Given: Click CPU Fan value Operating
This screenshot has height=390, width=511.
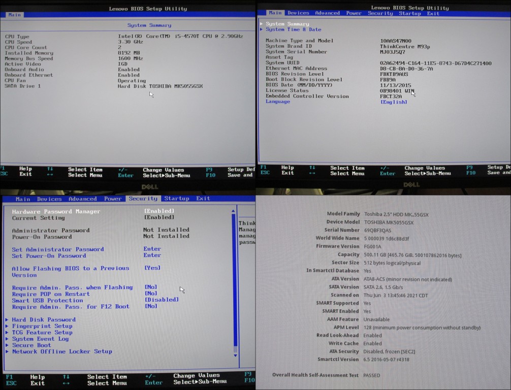Looking at the screenshot, I should click(x=132, y=80).
